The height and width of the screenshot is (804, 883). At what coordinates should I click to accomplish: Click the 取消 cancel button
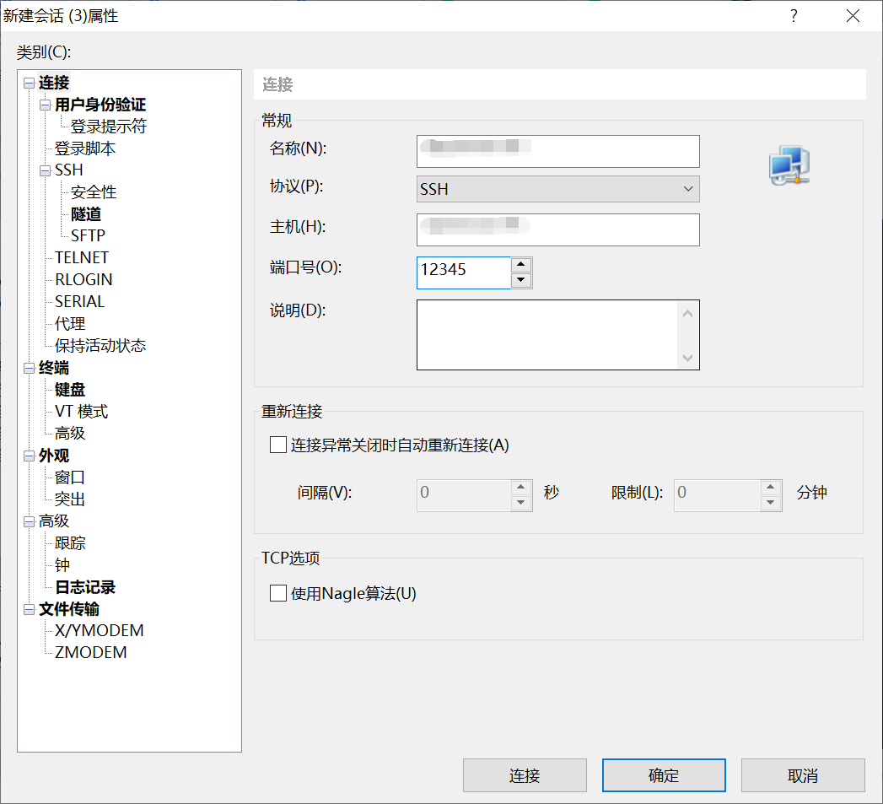click(803, 775)
